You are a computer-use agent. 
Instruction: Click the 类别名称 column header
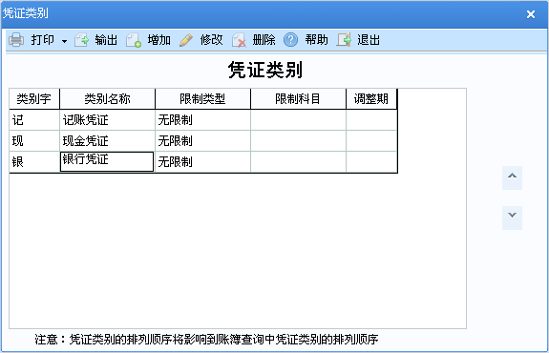[108, 99]
